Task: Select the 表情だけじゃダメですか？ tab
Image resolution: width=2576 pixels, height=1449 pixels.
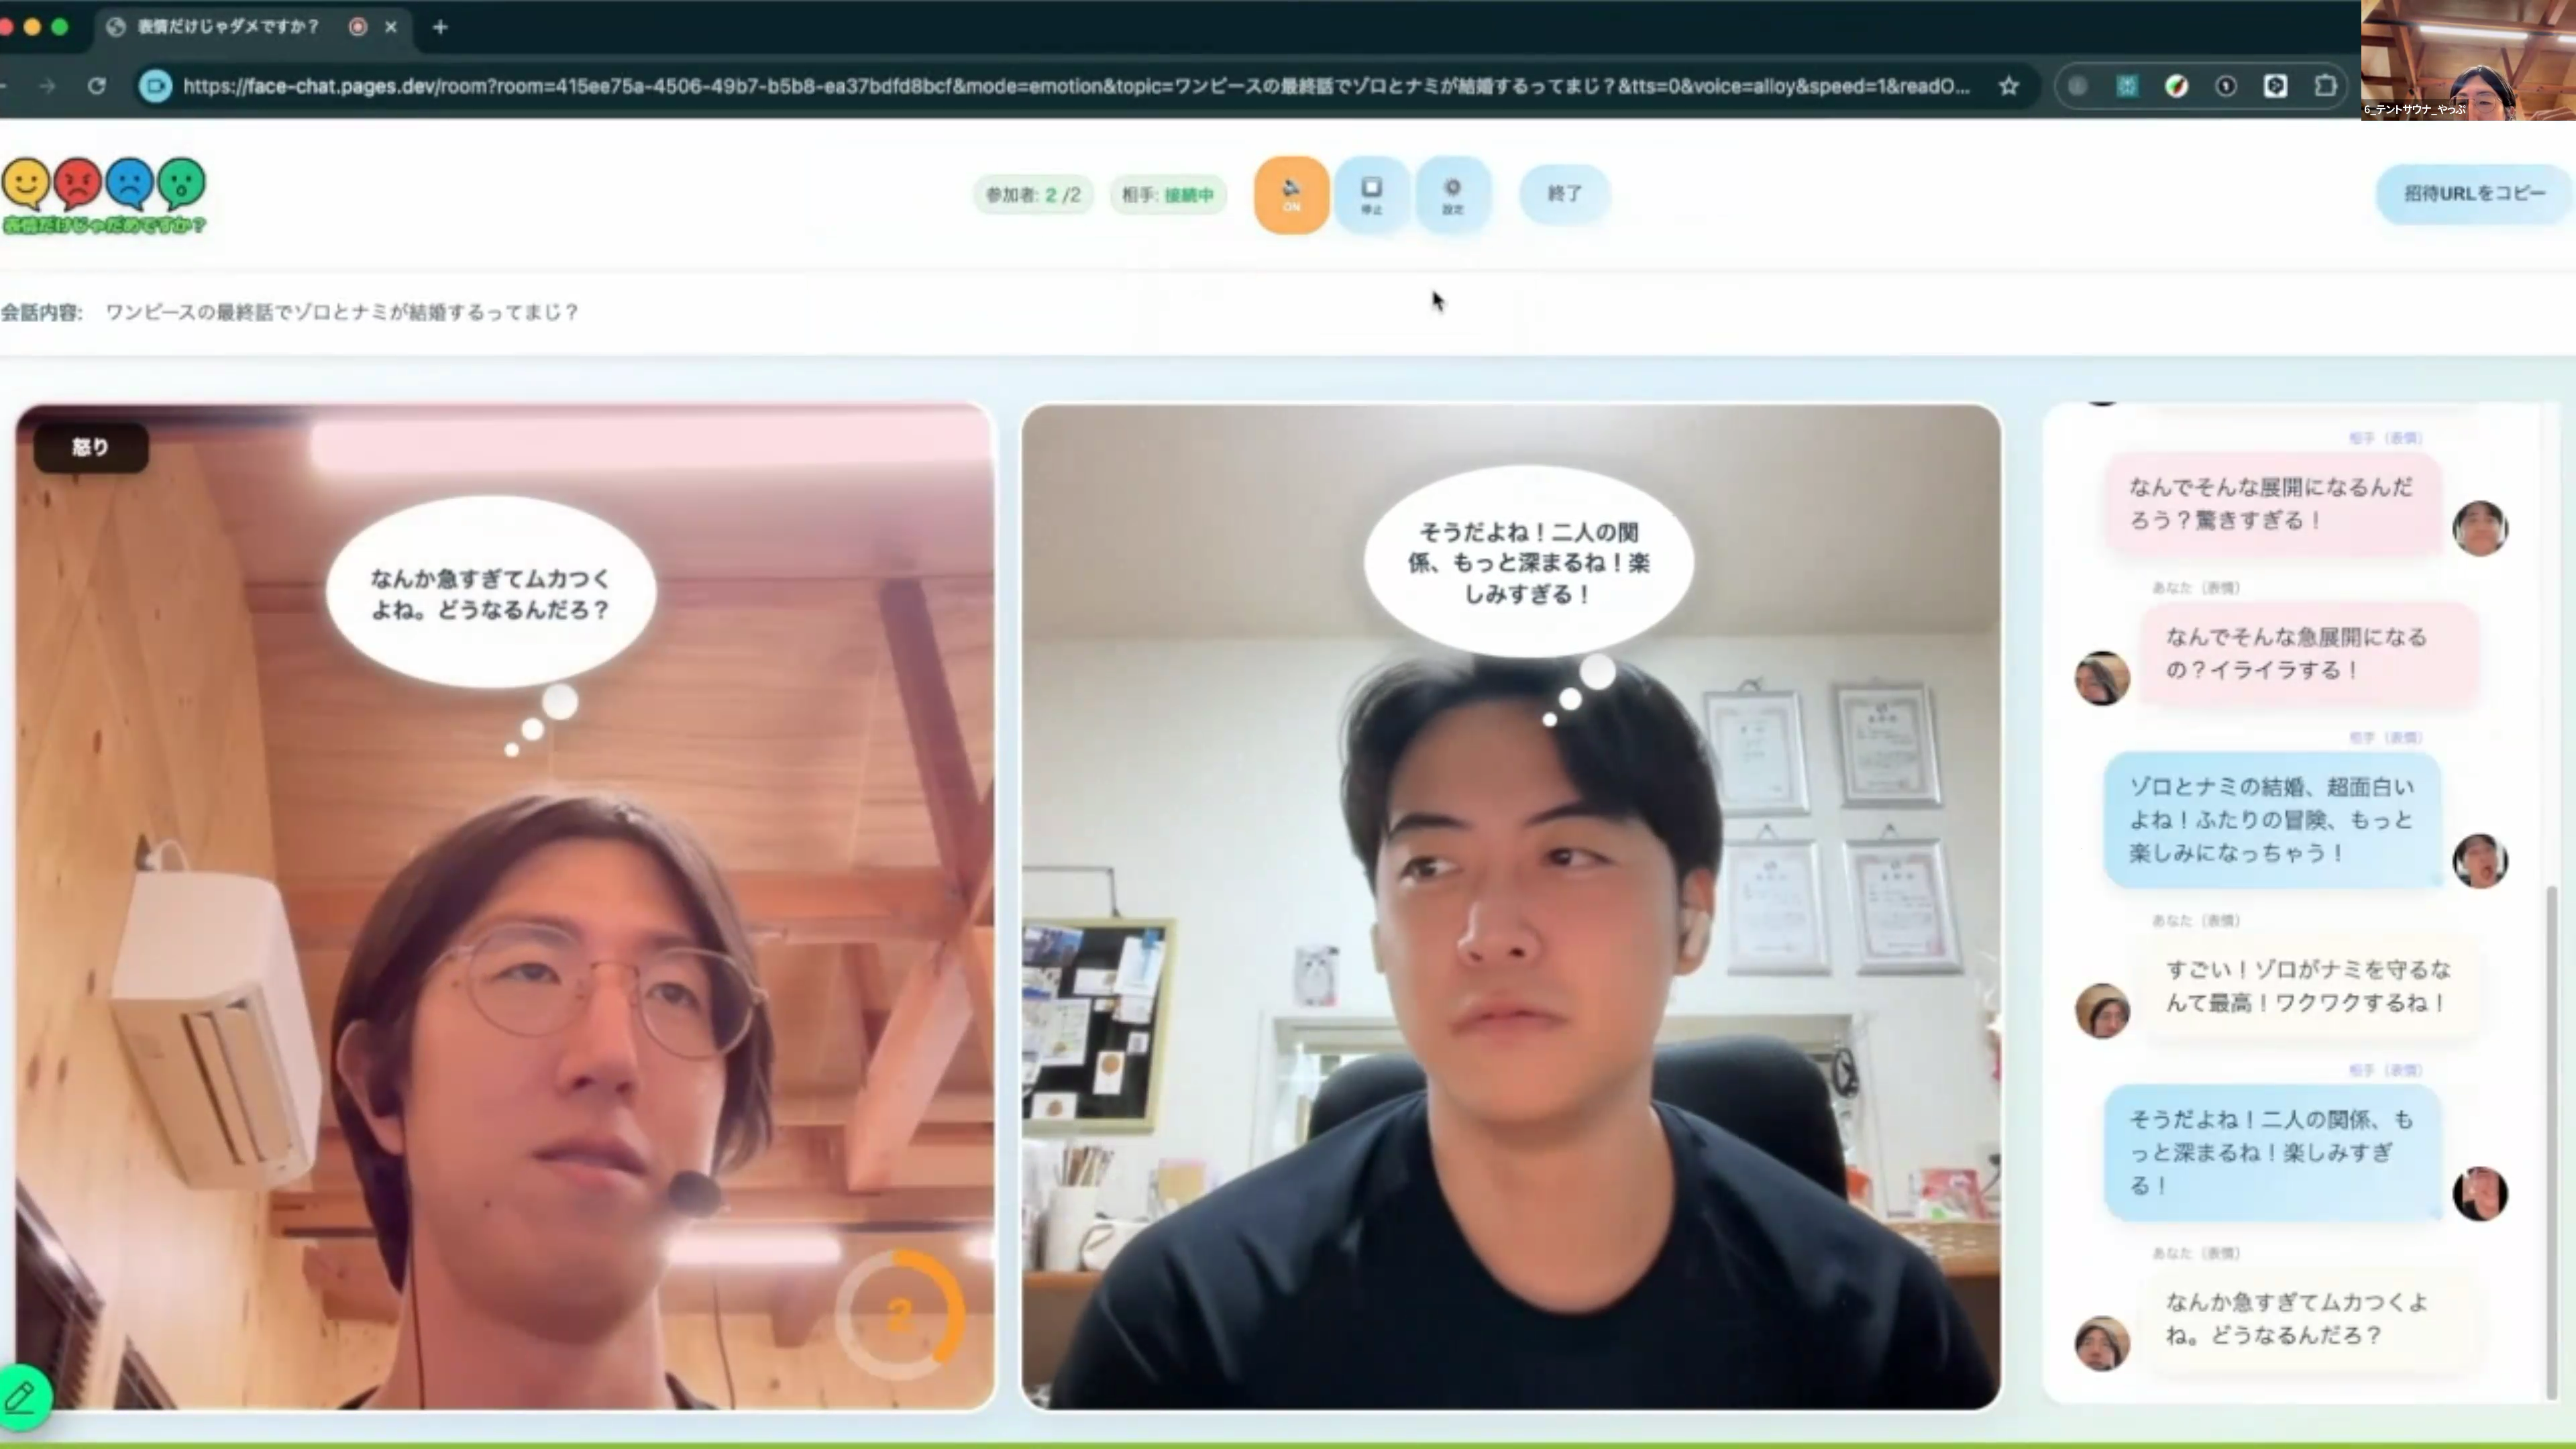Action: 228,27
